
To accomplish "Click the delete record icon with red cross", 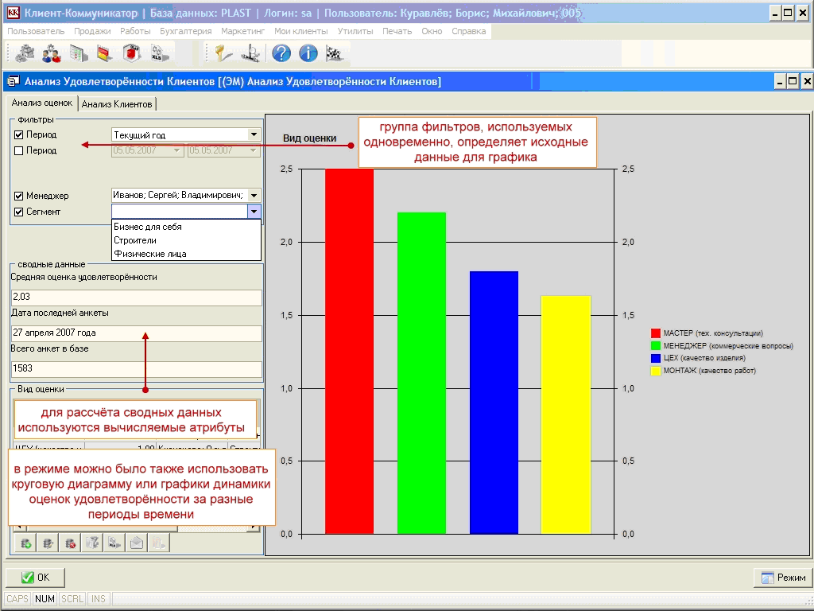I will point(70,543).
